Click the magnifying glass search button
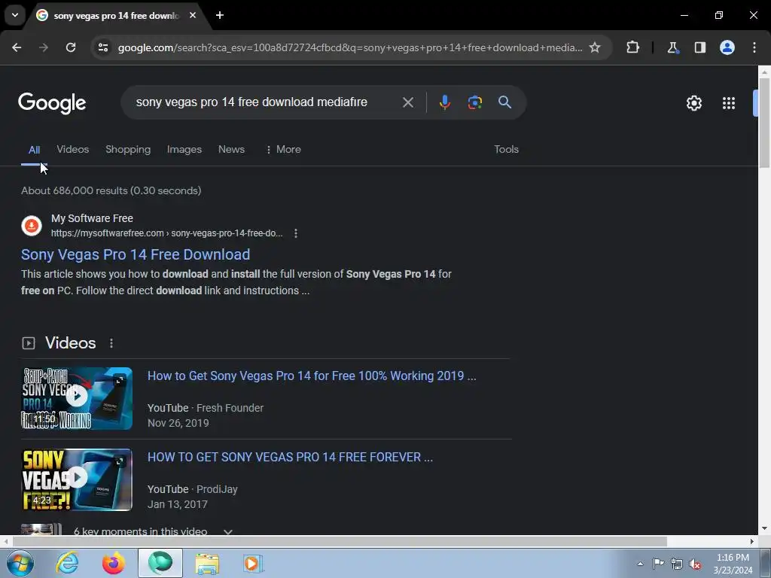 coord(504,102)
